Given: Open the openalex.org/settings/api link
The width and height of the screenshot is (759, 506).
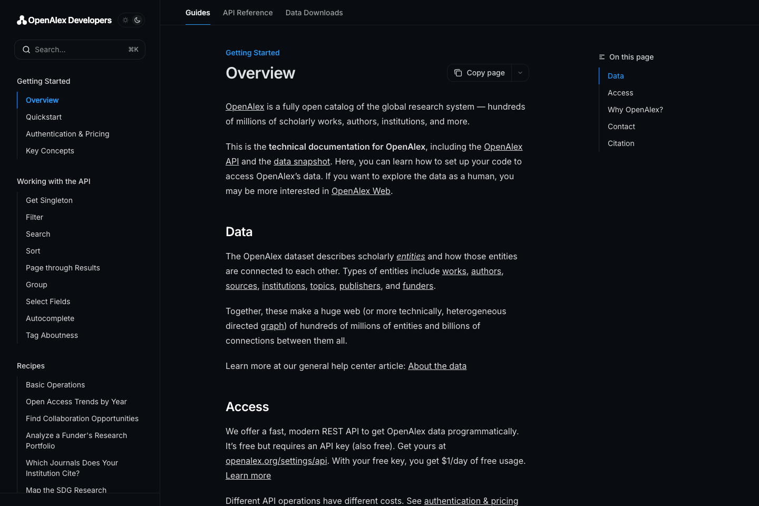Looking at the screenshot, I should click(x=276, y=461).
